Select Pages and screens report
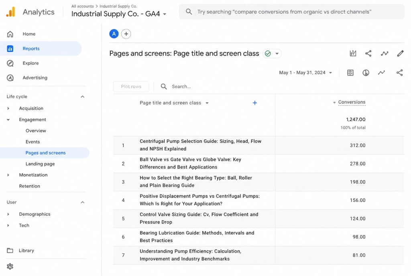The image size is (411, 276). coord(45,153)
